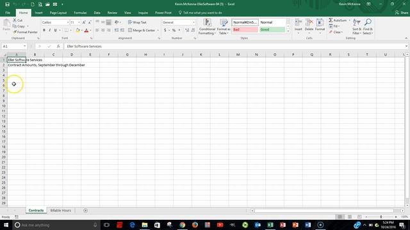Open the Calibri font name dropdown
410x230 pixels.
tap(68, 22)
